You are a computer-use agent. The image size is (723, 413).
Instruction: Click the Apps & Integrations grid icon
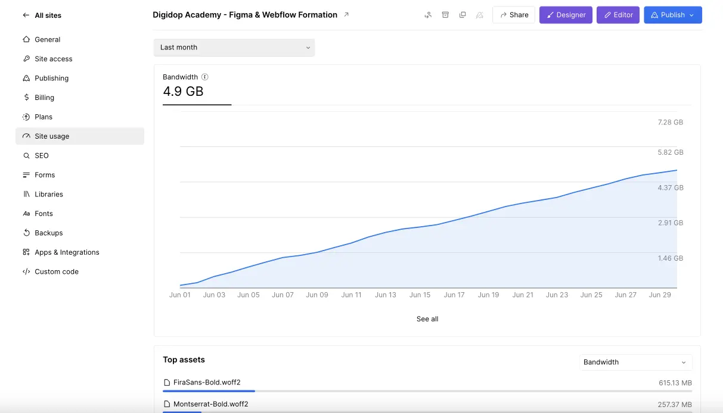point(26,252)
